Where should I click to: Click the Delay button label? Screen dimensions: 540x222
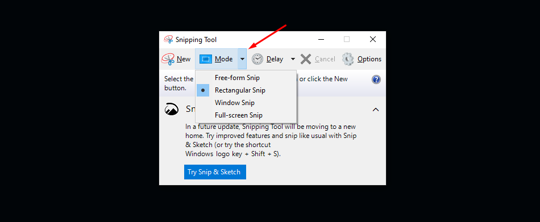click(275, 59)
